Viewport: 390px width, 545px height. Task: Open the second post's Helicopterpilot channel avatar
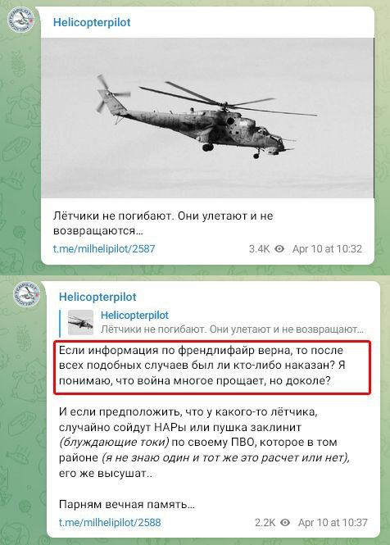(x=27, y=294)
